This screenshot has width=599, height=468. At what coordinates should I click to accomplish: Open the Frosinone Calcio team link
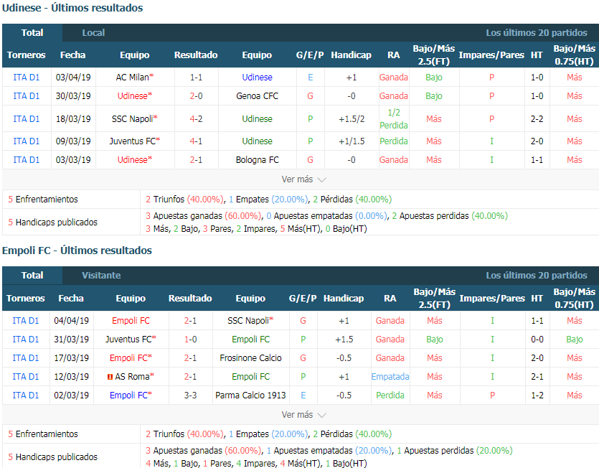(250, 358)
